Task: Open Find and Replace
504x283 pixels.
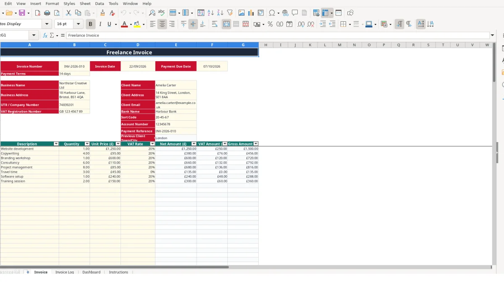Action: pyautogui.click(x=152, y=13)
